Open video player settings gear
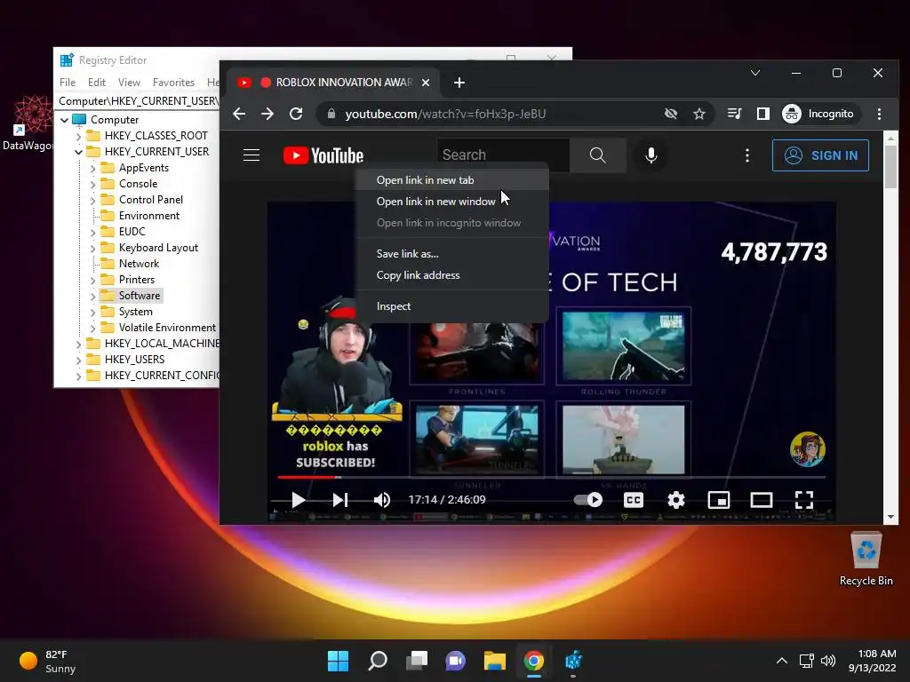Screen dimensions: 910x682 tap(676, 500)
